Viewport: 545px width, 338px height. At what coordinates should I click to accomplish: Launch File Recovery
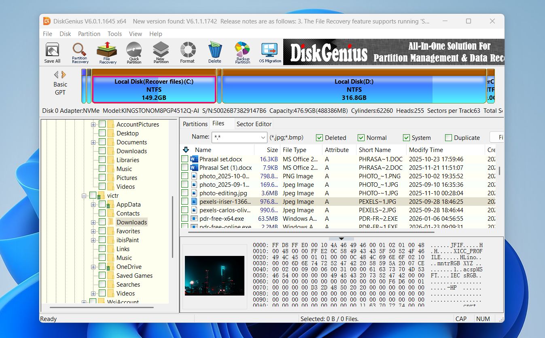[106, 52]
